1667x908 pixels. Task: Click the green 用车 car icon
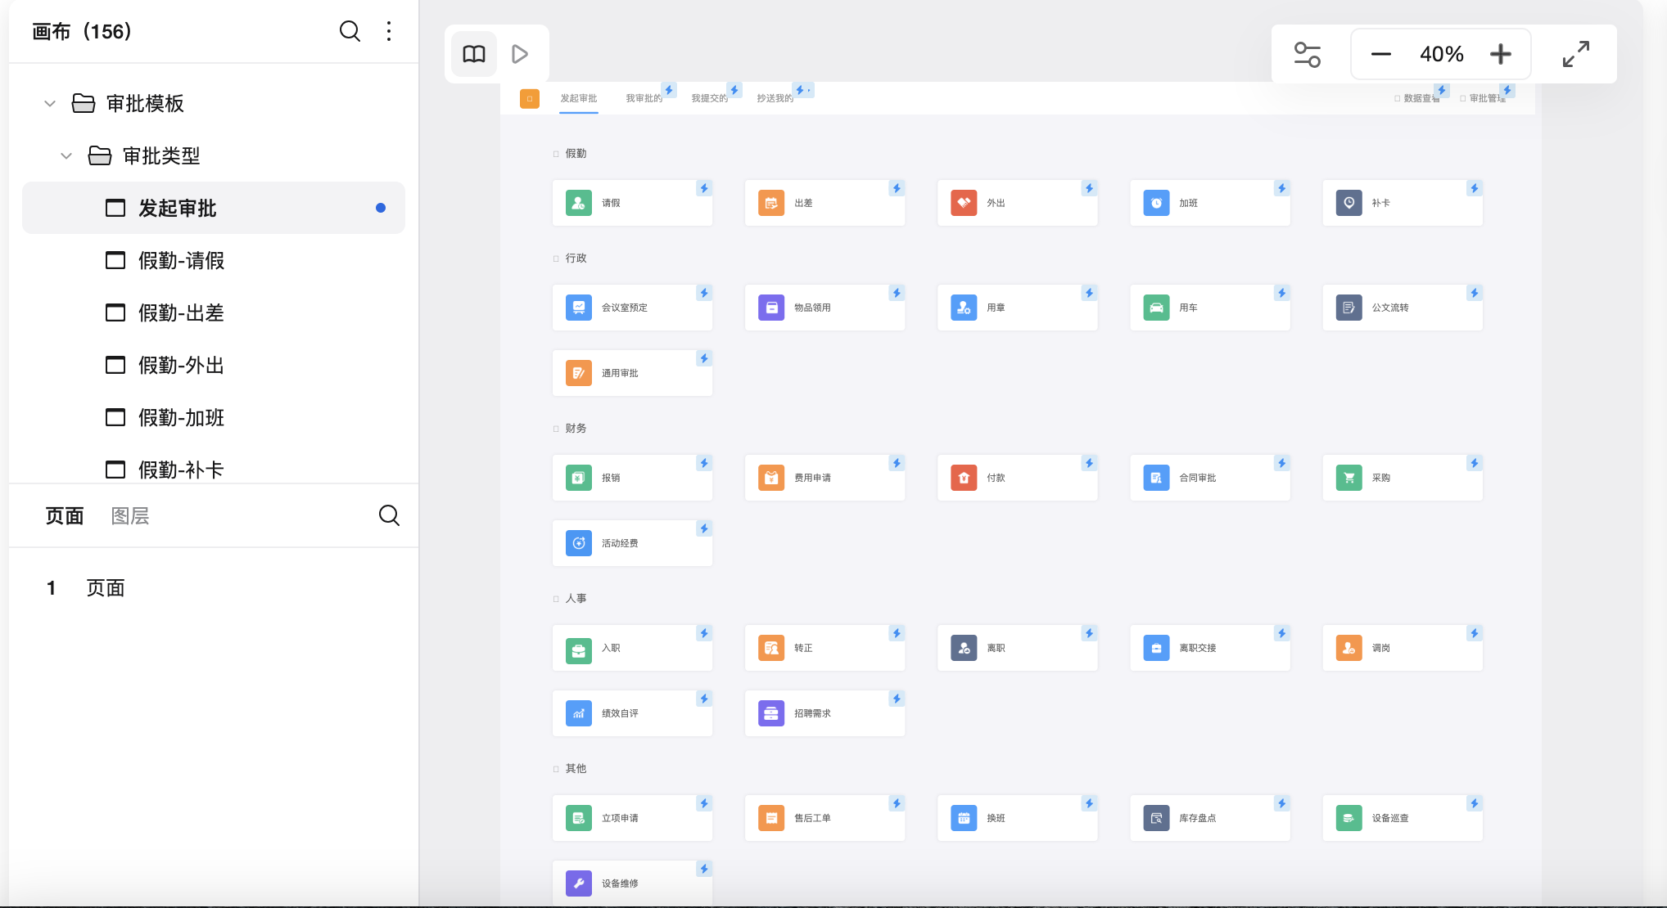click(x=1156, y=308)
